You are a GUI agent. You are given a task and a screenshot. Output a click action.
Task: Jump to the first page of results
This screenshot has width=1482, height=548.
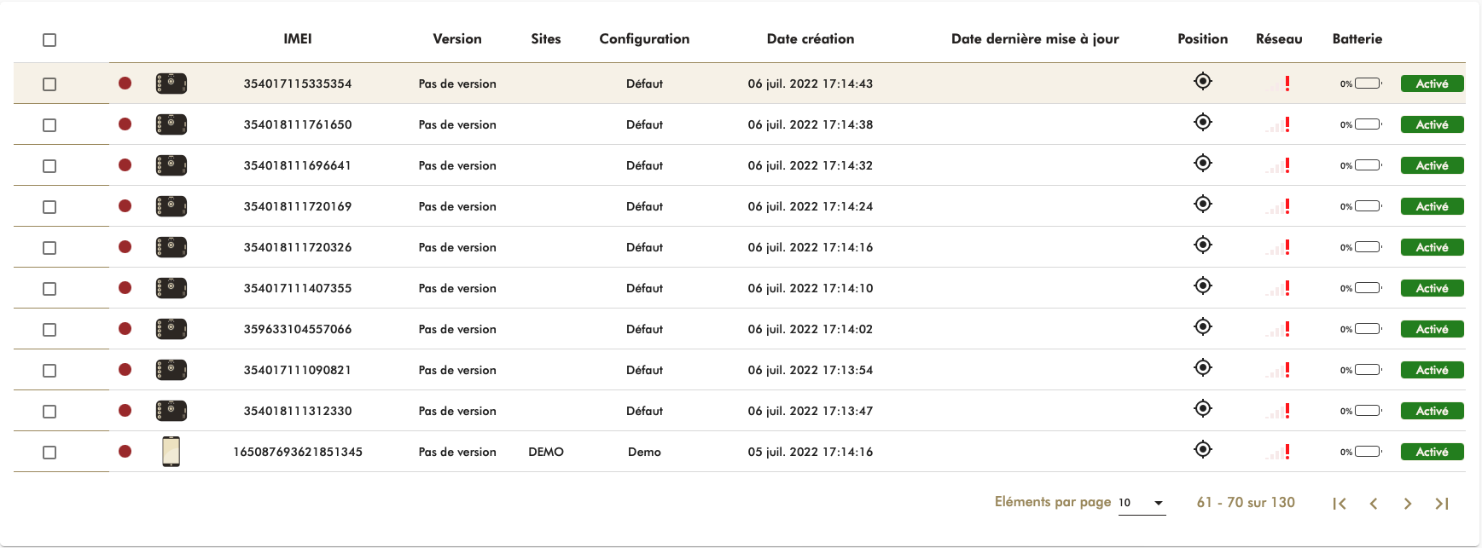(x=1339, y=504)
